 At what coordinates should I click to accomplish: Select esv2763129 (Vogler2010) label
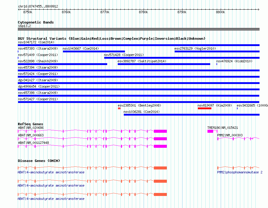point(195,48)
